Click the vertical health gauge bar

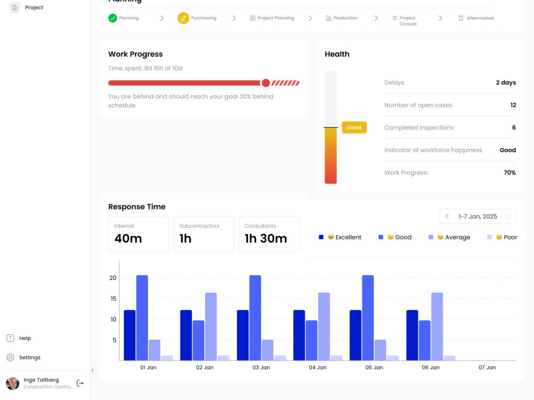pos(331,127)
